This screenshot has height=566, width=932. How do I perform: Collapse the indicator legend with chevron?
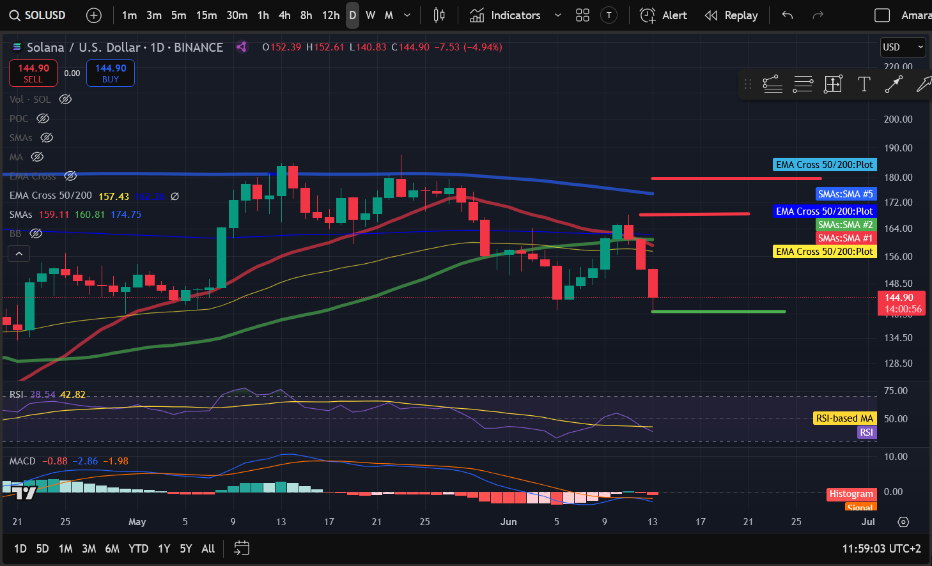tap(19, 254)
